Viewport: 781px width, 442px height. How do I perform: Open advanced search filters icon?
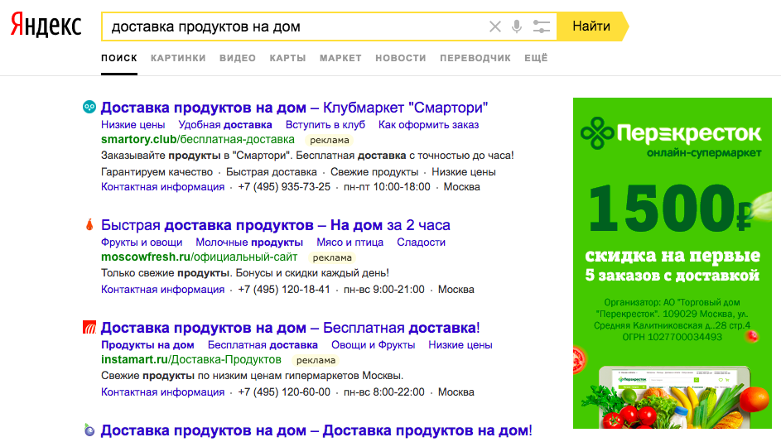click(x=542, y=26)
